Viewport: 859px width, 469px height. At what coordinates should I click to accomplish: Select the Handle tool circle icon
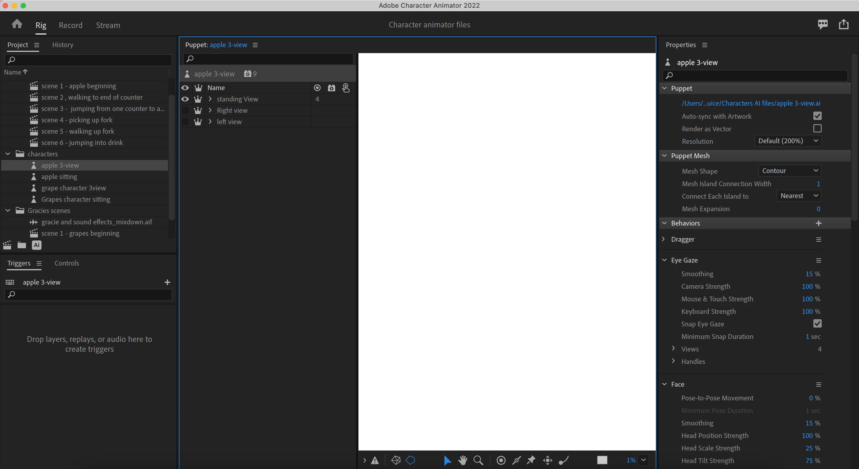[501, 460]
